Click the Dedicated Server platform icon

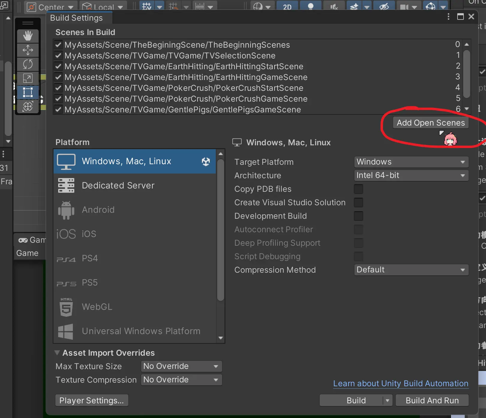[x=66, y=185]
